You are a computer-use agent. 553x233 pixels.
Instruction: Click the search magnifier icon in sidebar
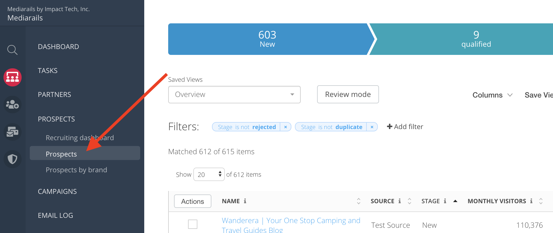12,50
